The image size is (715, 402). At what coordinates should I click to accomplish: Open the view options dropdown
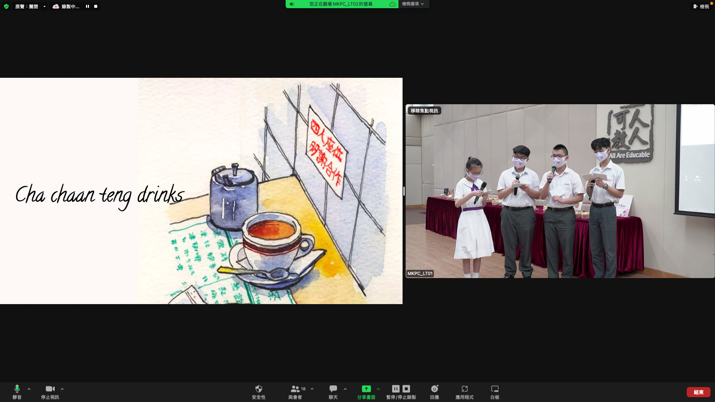413,4
